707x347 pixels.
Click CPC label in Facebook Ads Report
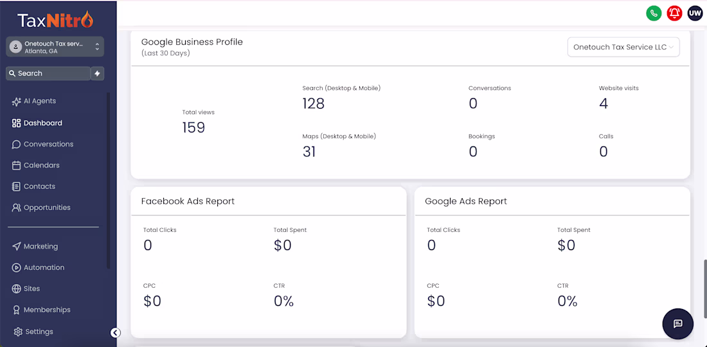pyautogui.click(x=149, y=286)
